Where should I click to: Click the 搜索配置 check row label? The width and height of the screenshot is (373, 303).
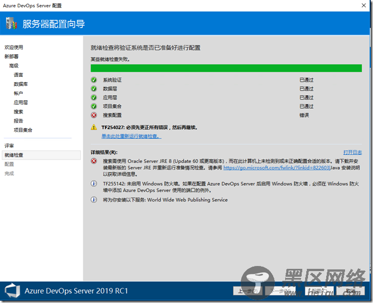pos(112,115)
